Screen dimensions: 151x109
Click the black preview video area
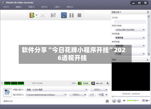(x=131, y=76)
